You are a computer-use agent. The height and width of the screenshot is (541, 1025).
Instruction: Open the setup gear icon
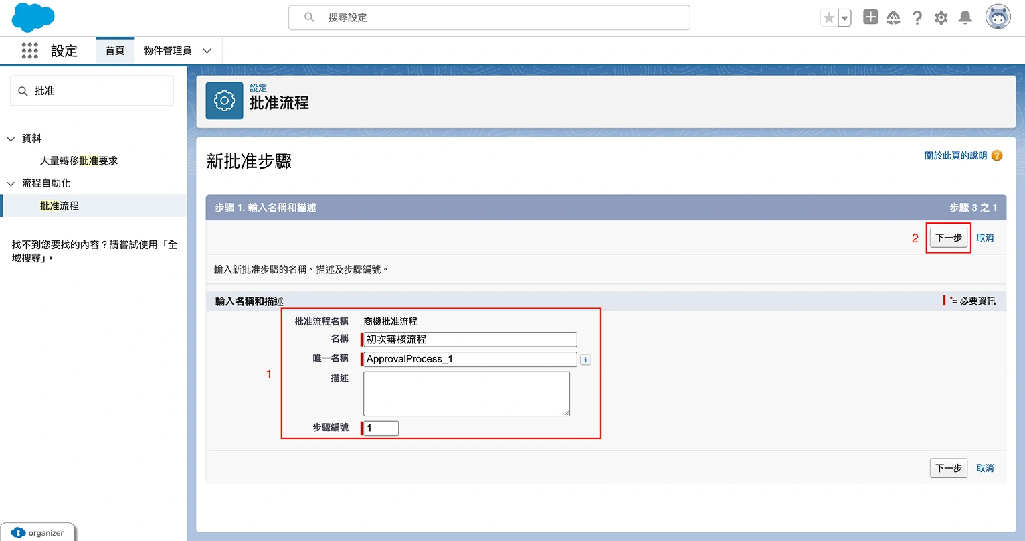click(941, 18)
